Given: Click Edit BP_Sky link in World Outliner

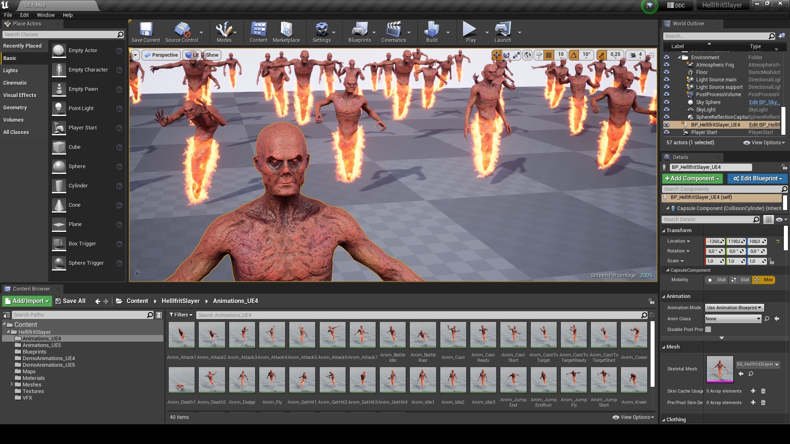Looking at the screenshot, I should (x=764, y=102).
